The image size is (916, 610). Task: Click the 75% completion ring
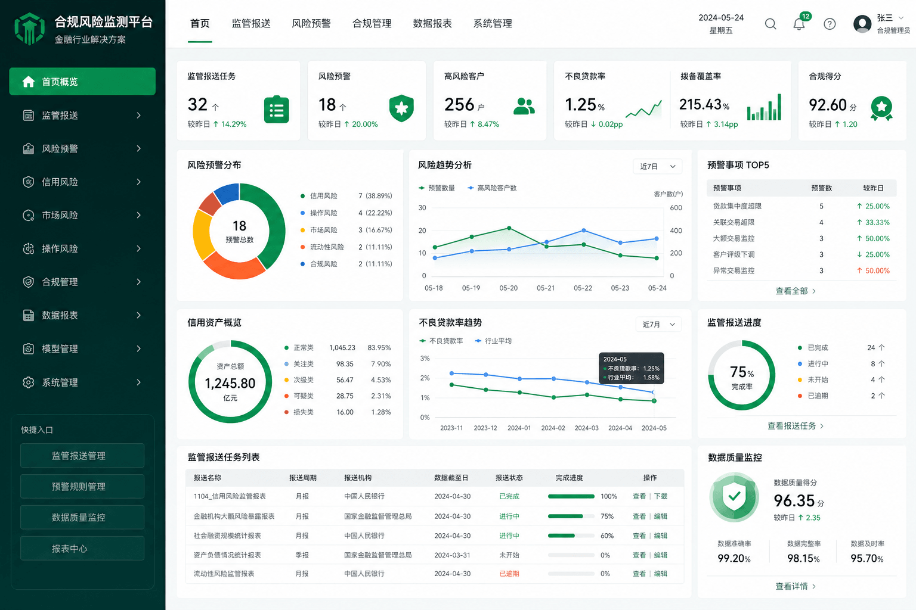tap(742, 375)
